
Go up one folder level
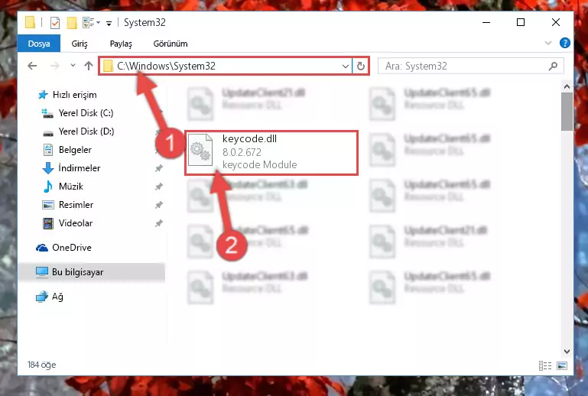pyautogui.click(x=89, y=66)
